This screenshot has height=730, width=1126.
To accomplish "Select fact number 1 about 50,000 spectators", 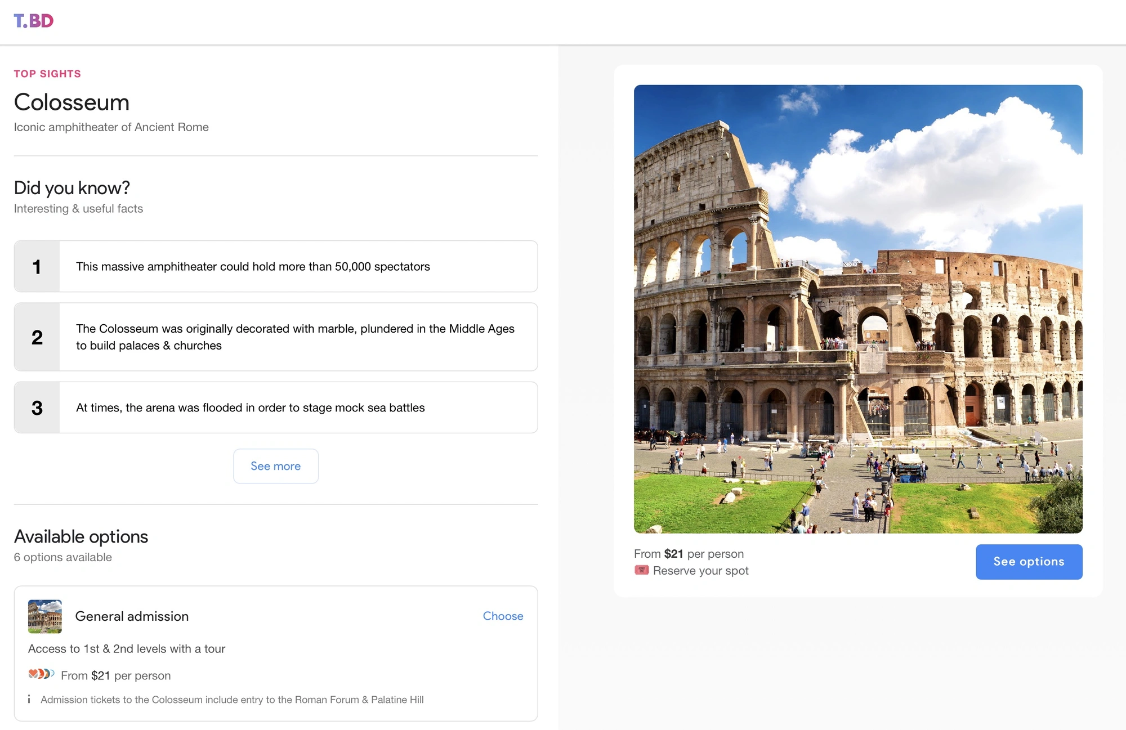I will [x=276, y=266].
